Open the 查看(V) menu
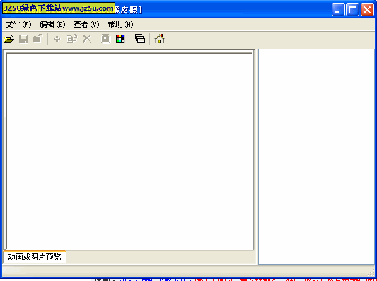The image size is (377, 281). coord(86,25)
